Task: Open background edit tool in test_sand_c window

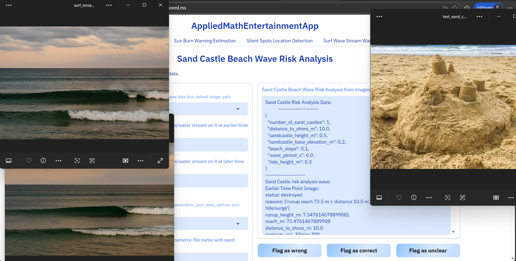Action: (x=496, y=198)
